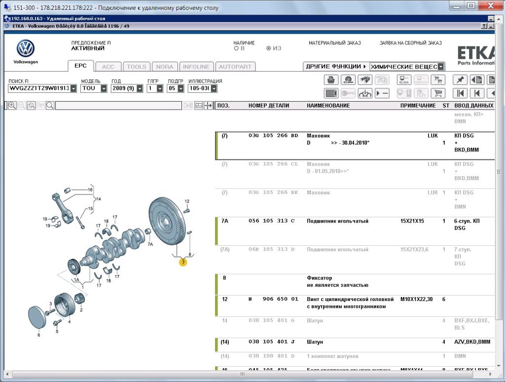Click the ПРИМЕЧАНИЕ column header
The width and height of the screenshot is (505, 382).
[418, 106]
